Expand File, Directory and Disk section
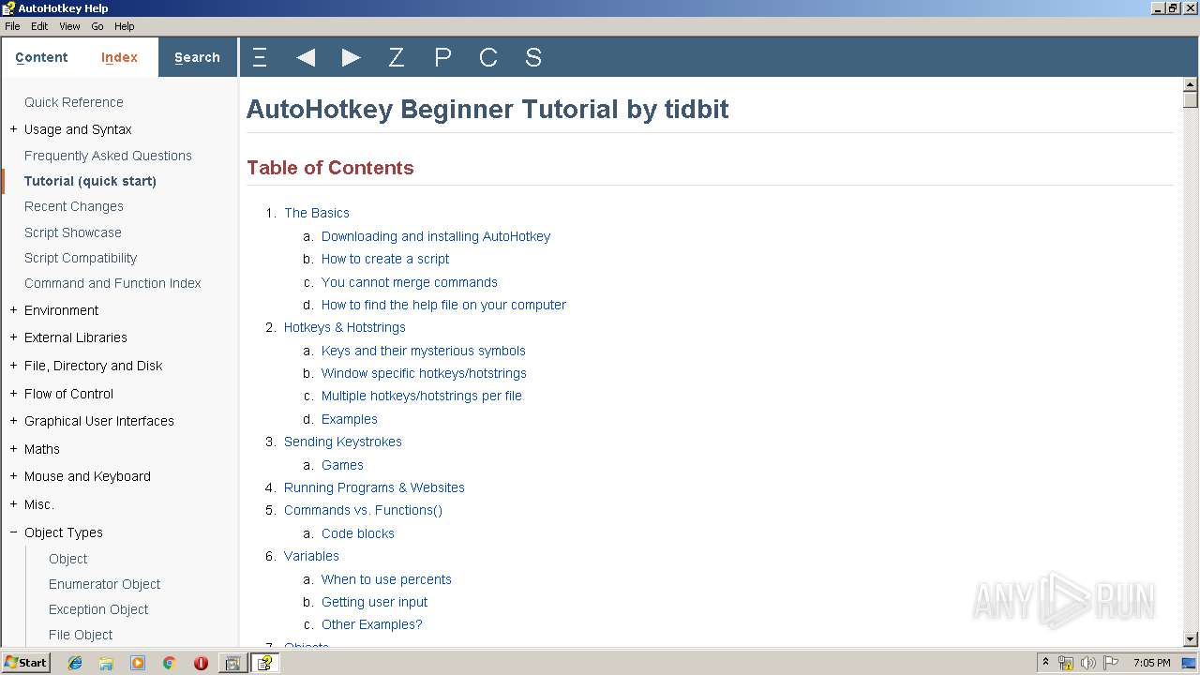The height and width of the screenshot is (675, 1200). pos(13,366)
